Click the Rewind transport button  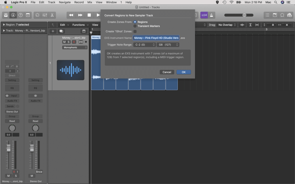(71, 15)
